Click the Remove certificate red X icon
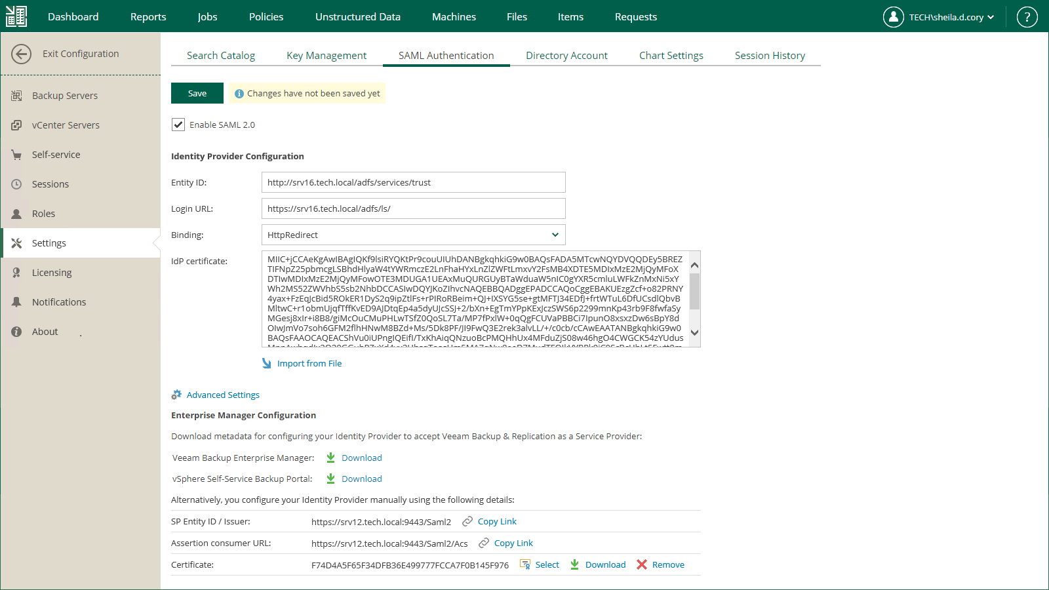Viewport: 1049px width, 590px height. click(x=642, y=564)
